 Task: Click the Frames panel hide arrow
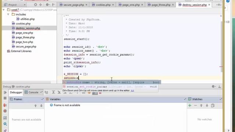42,99
